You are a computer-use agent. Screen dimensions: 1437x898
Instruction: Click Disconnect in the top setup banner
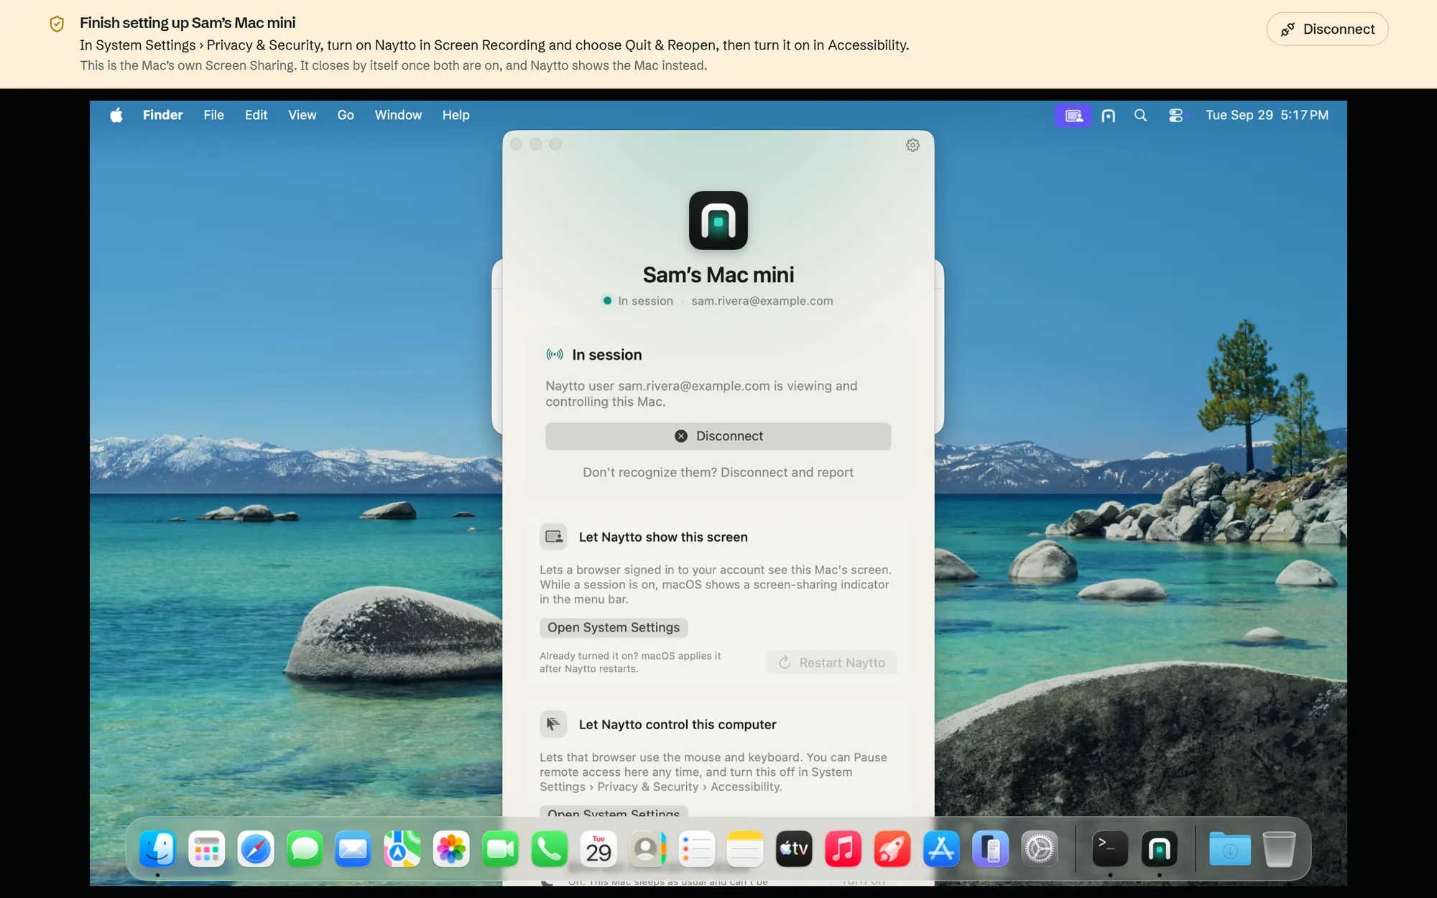click(1327, 29)
